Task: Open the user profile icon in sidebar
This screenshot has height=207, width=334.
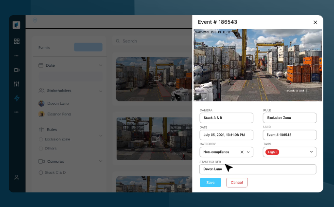Action: pyautogui.click(x=17, y=177)
